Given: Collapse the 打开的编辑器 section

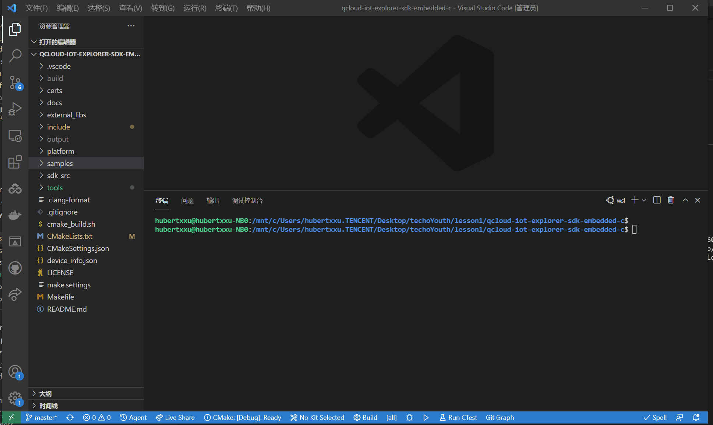Looking at the screenshot, I should click(34, 42).
